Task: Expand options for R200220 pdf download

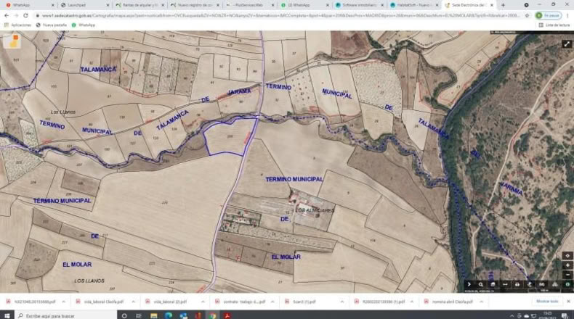Action: pyautogui.click(x=411, y=302)
